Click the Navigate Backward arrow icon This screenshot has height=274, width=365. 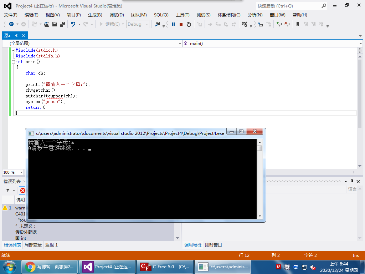click(x=11, y=24)
